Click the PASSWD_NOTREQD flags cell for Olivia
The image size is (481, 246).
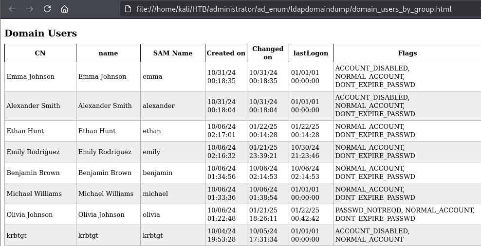pos(405,214)
